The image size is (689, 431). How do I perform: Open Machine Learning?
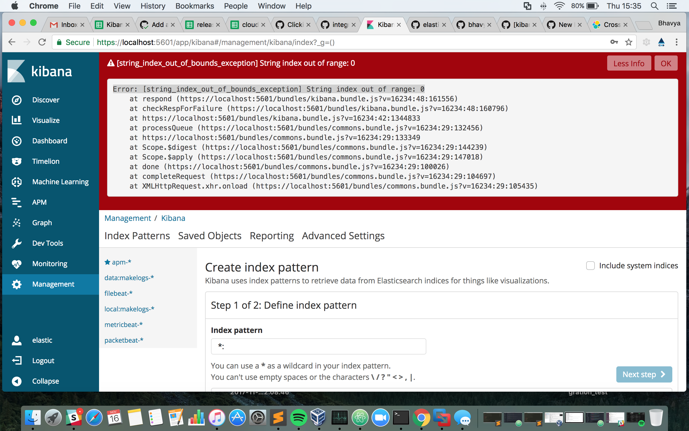point(60,182)
